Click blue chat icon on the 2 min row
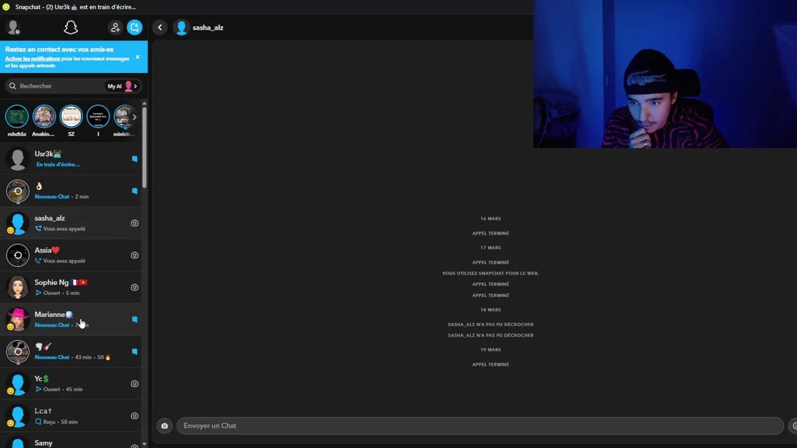This screenshot has width=797, height=448. click(134, 191)
